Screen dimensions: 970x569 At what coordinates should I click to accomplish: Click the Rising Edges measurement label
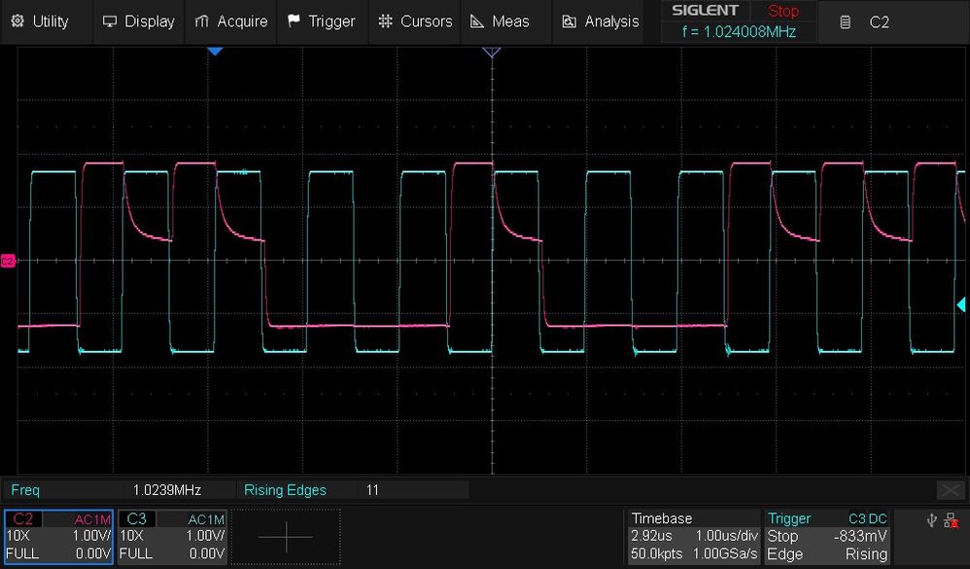click(x=285, y=490)
